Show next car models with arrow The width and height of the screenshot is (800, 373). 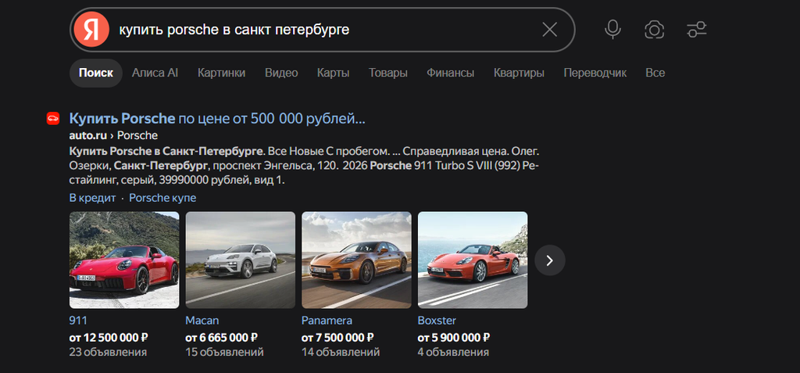point(549,260)
